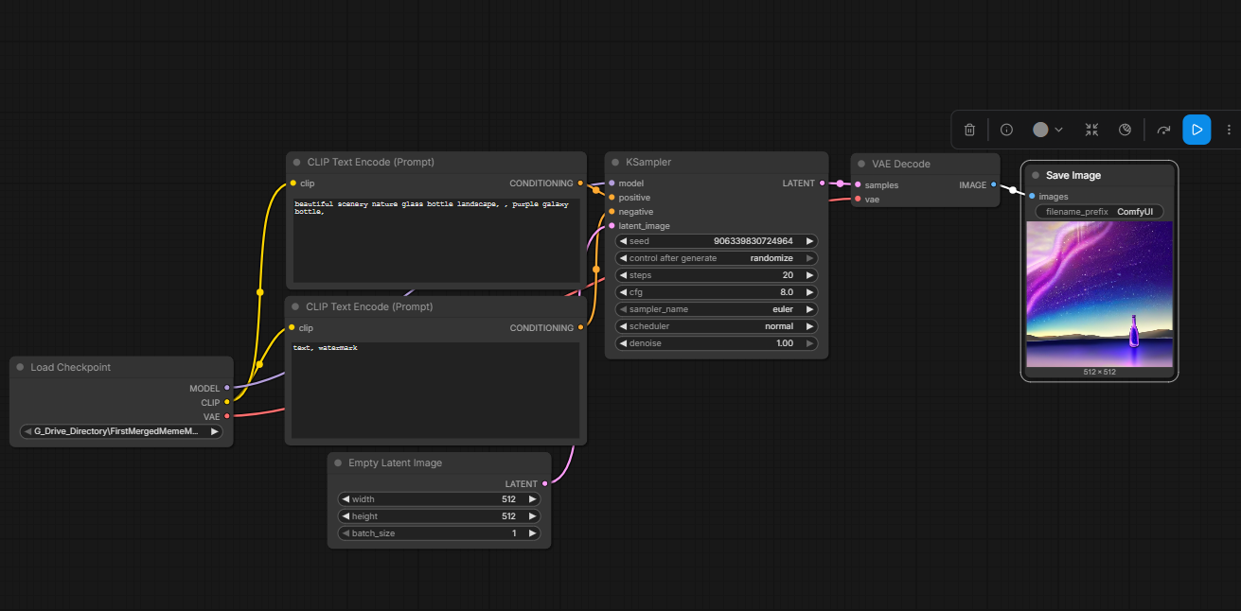The height and width of the screenshot is (611, 1241).
Task: Click images input socket on Save Image
Action: tap(1032, 196)
